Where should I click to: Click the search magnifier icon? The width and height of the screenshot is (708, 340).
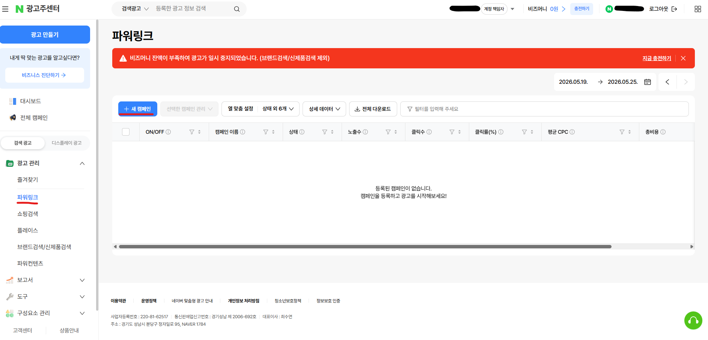pyautogui.click(x=237, y=9)
